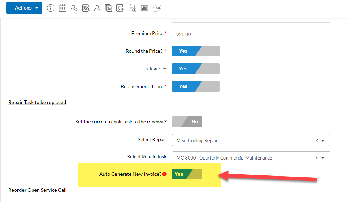
Task: Open the Actions dropdown menu
Action: tap(24, 8)
